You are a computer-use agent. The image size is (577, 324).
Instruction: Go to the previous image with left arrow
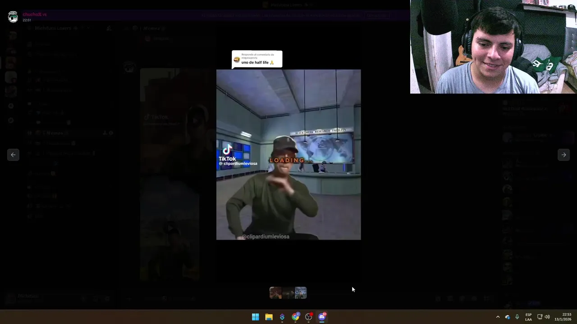(13, 155)
